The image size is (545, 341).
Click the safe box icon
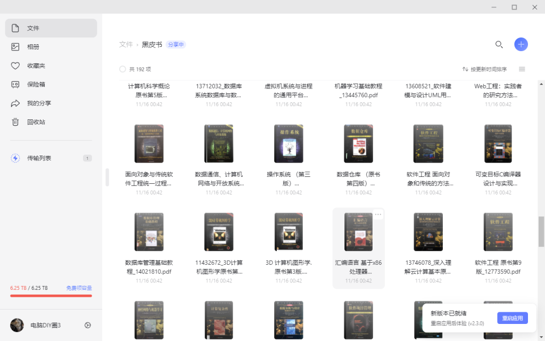[x=15, y=84]
